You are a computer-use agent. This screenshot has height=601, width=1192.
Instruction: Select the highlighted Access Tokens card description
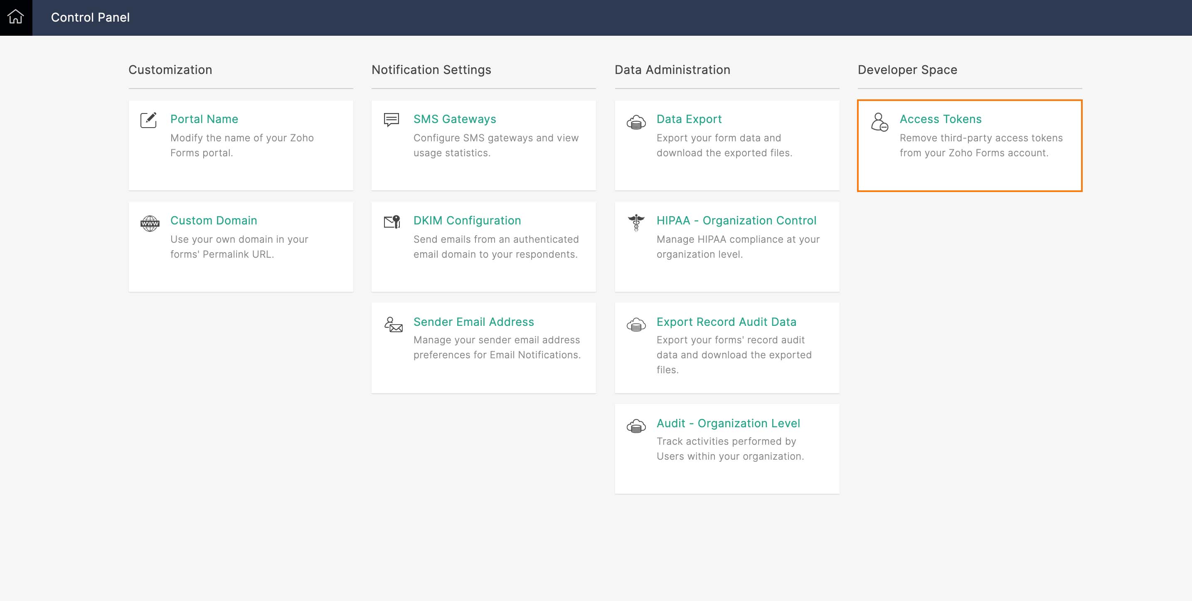pos(980,145)
